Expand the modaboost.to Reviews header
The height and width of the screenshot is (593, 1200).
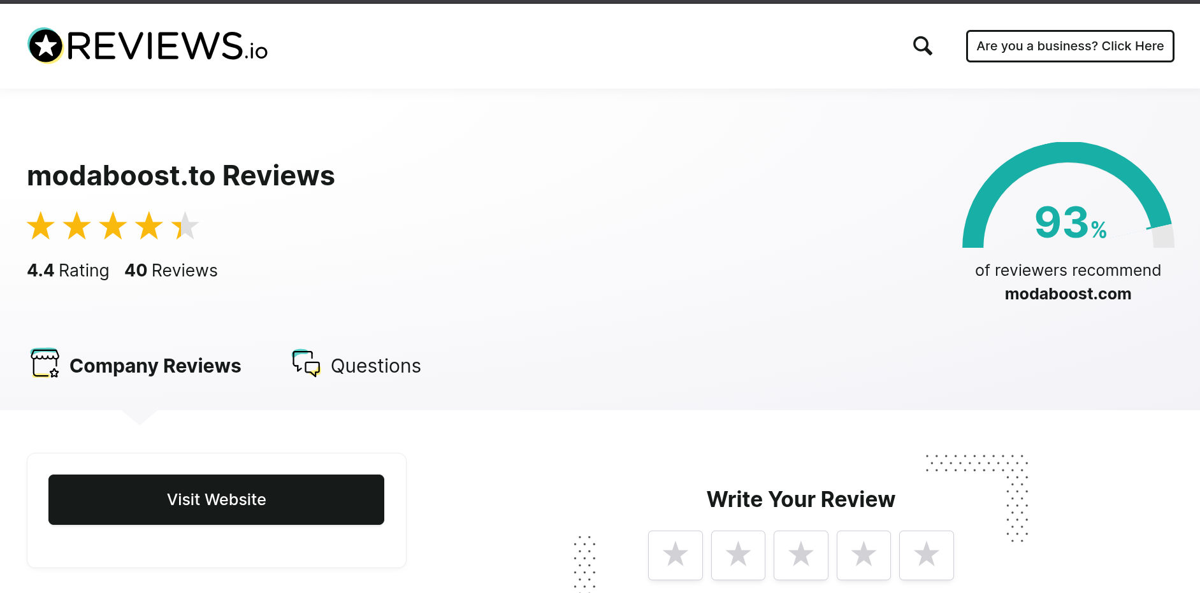pyautogui.click(x=180, y=175)
